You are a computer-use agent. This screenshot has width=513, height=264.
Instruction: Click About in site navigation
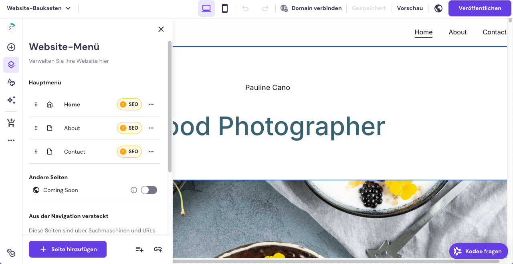coord(458,32)
